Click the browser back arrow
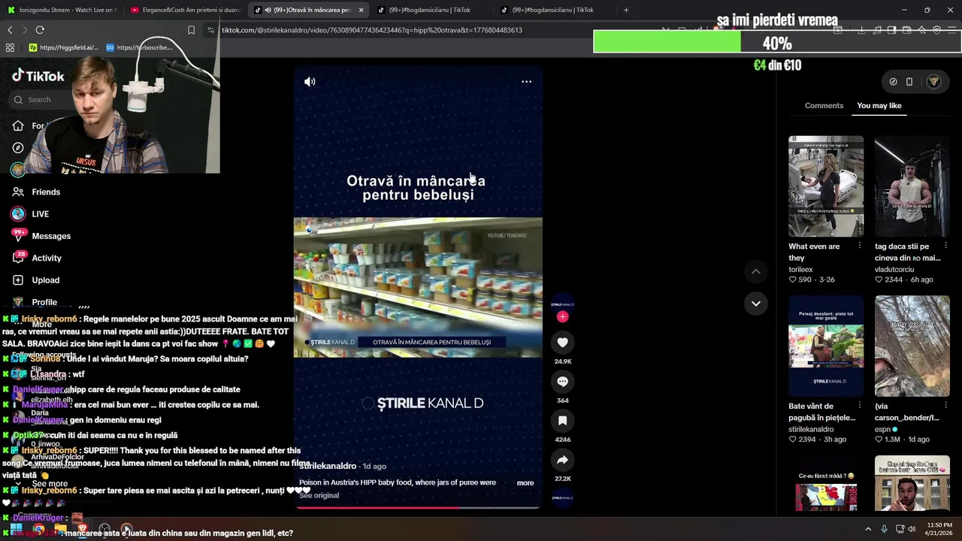Screen dimensions: 962x541 pyautogui.click(x=10, y=30)
